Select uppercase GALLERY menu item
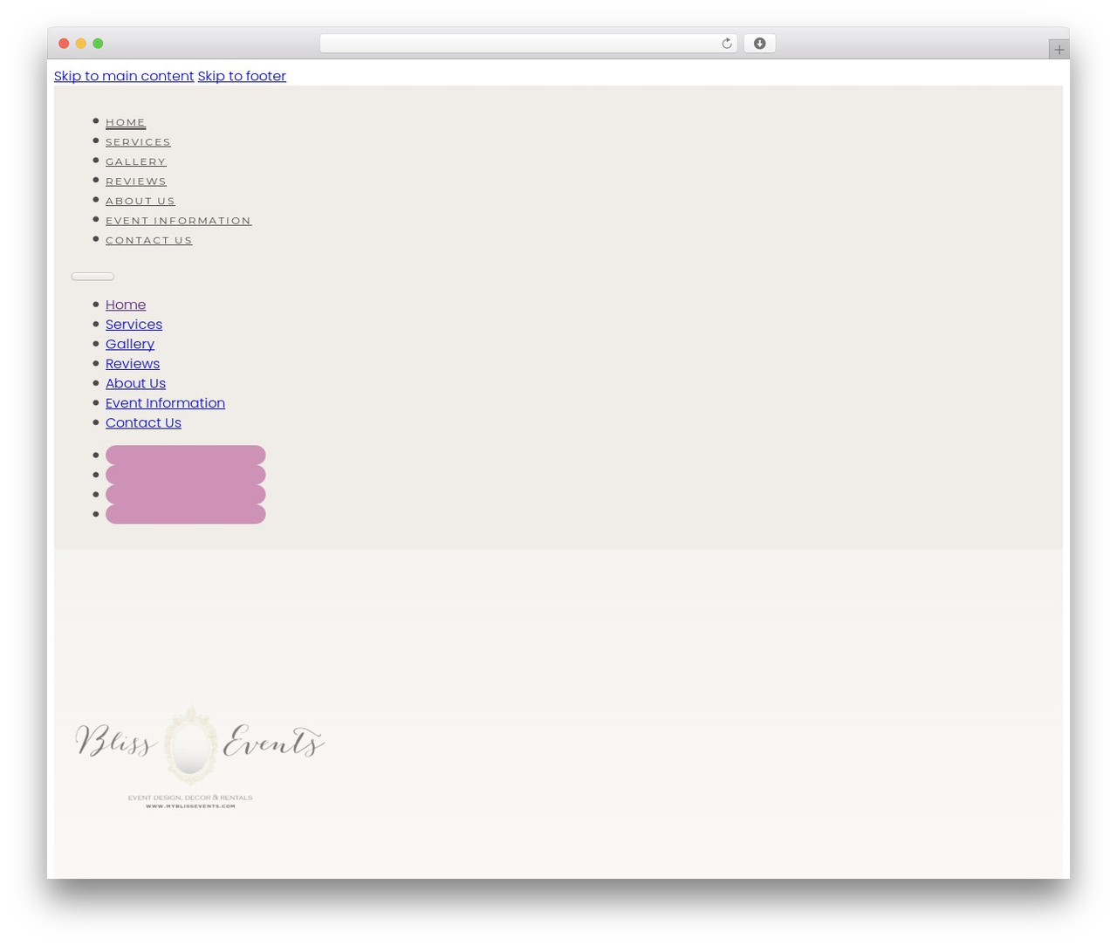 (x=136, y=161)
